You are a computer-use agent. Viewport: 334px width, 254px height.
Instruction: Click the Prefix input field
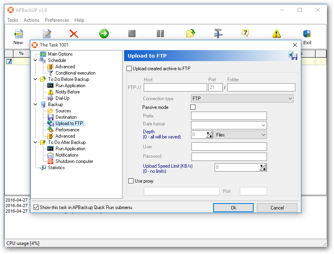(x=229, y=116)
